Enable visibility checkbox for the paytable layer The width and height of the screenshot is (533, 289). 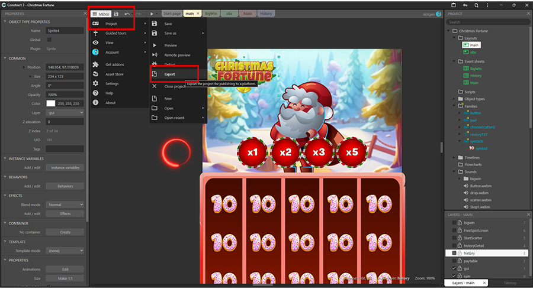click(x=454, y=261)
